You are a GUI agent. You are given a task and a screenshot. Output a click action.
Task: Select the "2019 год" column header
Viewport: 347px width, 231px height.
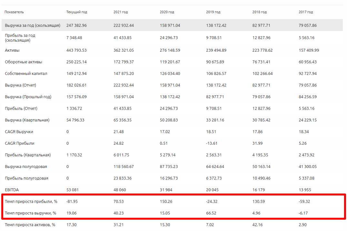point(213,12)
